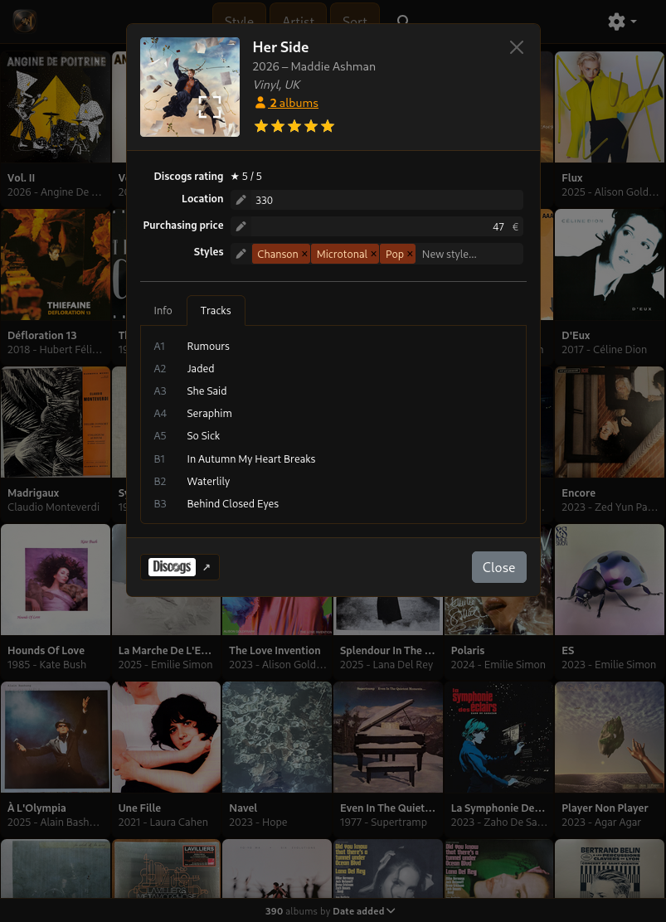Click the Close button
The width and height of the screenshot is (666, 922).
click(499, 567)
